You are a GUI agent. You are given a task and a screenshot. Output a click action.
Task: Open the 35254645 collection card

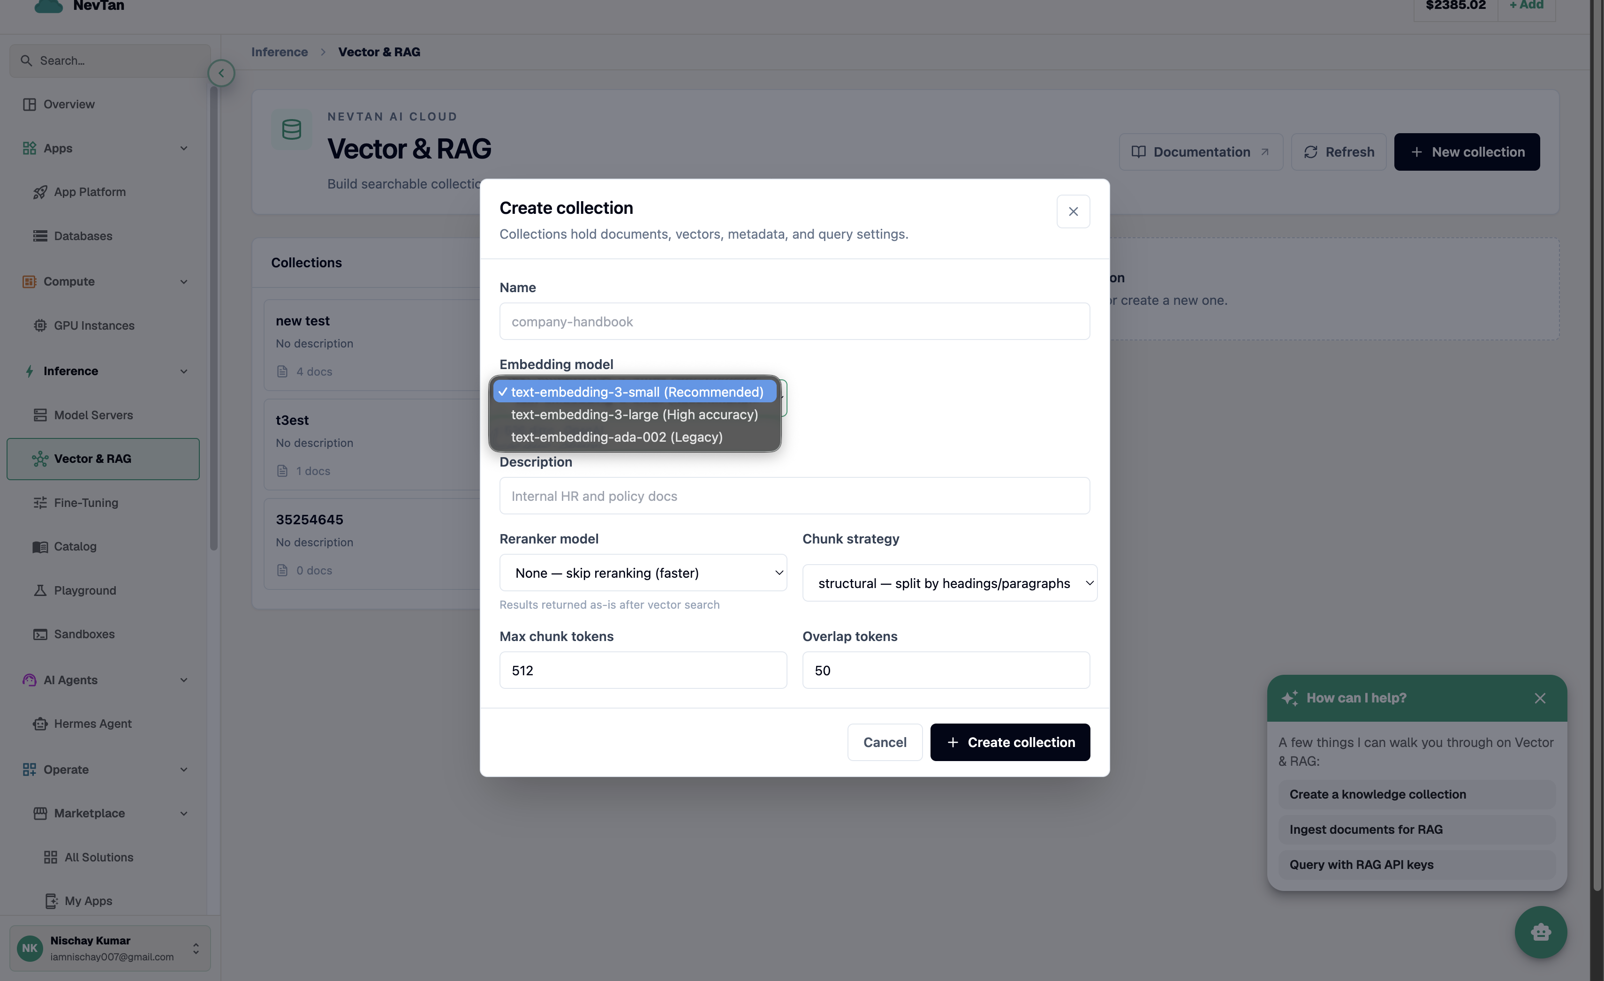coord(372,543)
